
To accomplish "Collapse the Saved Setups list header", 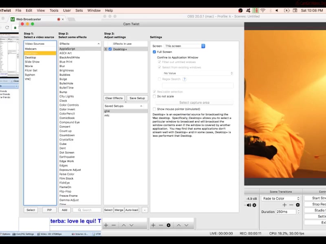I will click(141, 106).
